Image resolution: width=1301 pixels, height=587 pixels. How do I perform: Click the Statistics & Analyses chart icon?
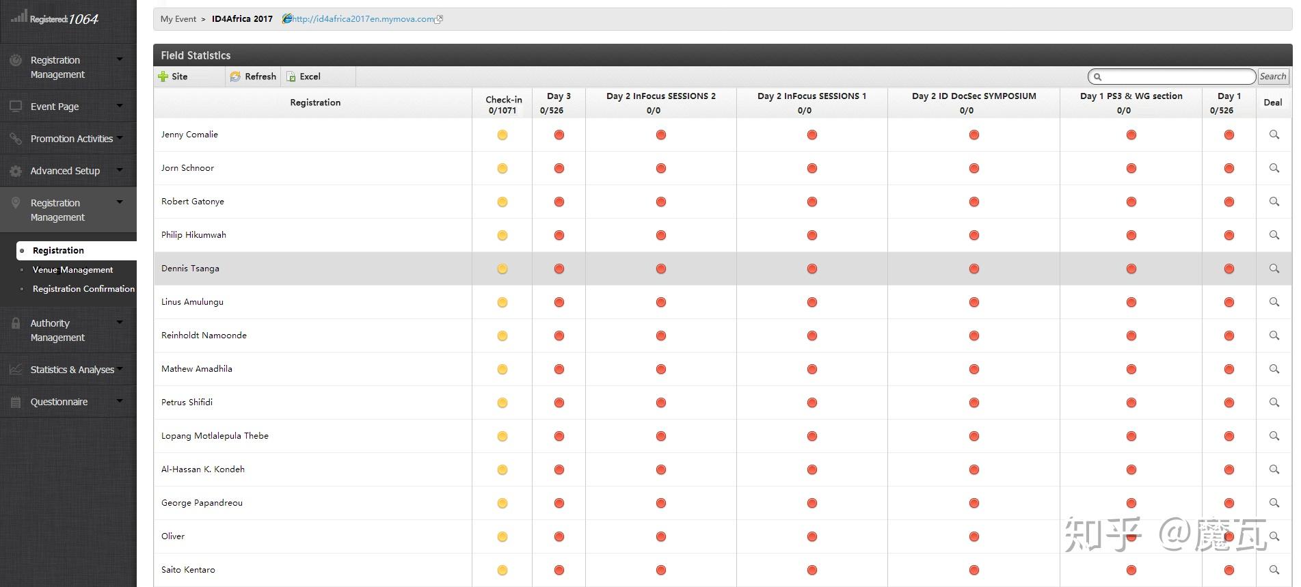click(x=16, y=370)
